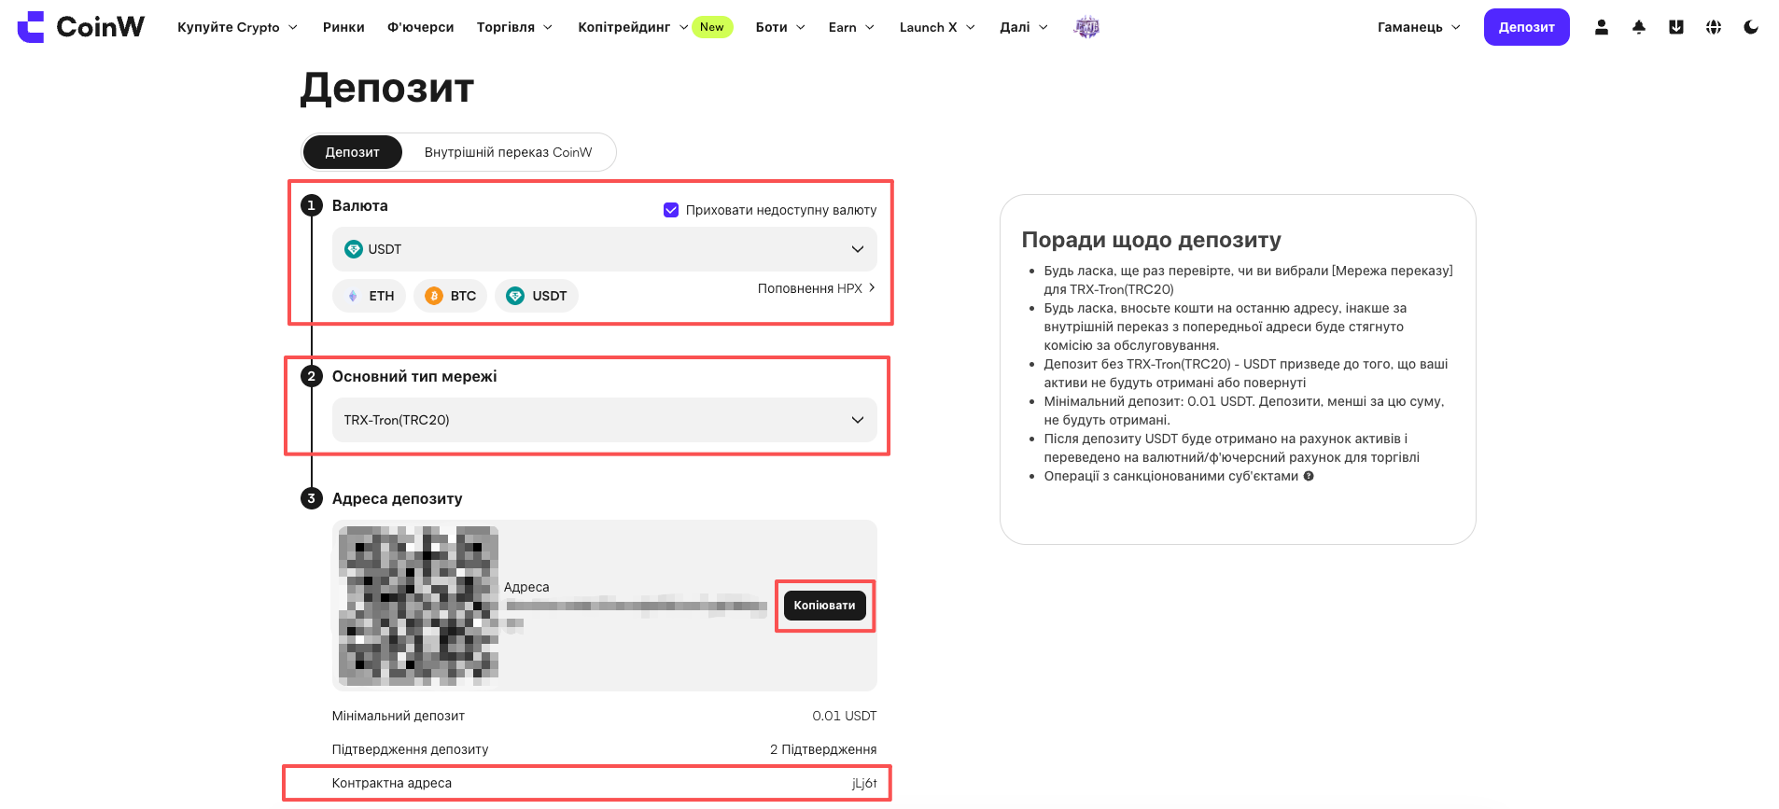Click the purple mascot icon in navbar

[1086, 27]
